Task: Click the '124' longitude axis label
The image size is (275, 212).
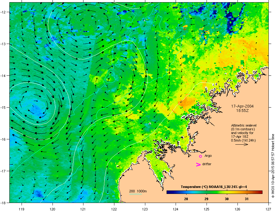Action: click(176, 209)
